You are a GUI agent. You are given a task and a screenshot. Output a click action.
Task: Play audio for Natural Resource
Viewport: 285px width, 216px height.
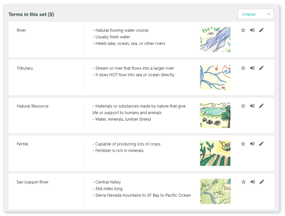252,106
